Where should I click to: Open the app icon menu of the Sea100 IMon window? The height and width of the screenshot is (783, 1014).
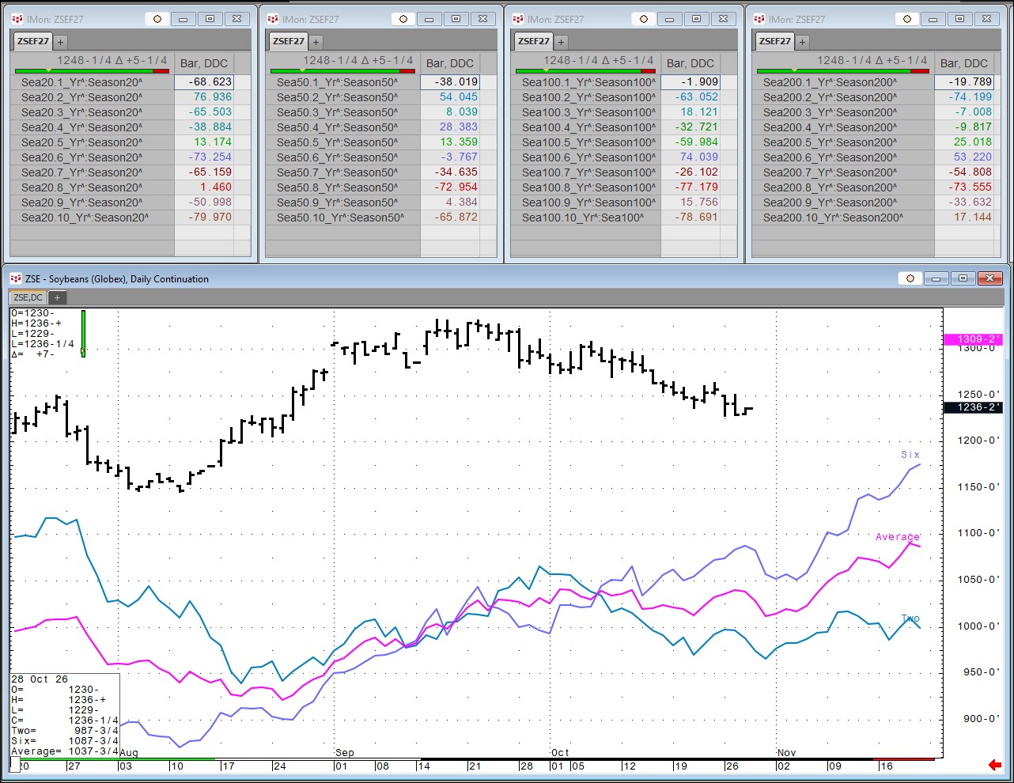518,19
